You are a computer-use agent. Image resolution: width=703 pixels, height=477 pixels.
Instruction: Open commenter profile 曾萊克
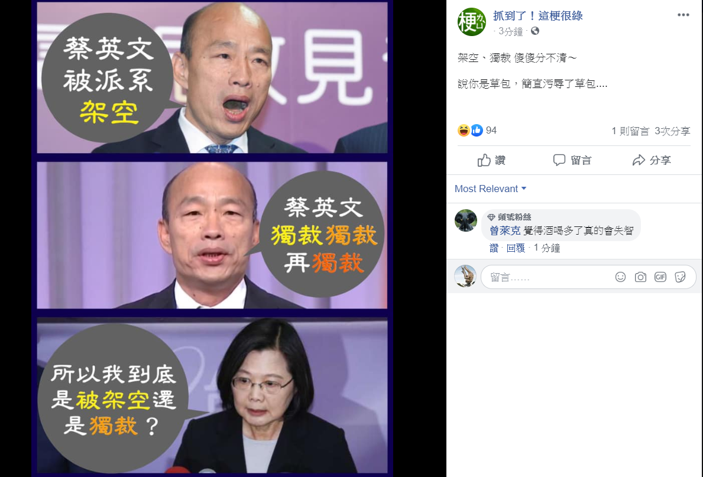(505, 231)
